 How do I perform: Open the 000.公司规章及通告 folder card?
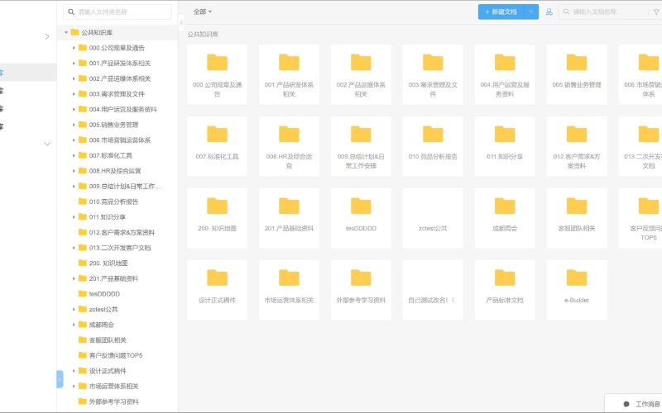click(217, 74)
